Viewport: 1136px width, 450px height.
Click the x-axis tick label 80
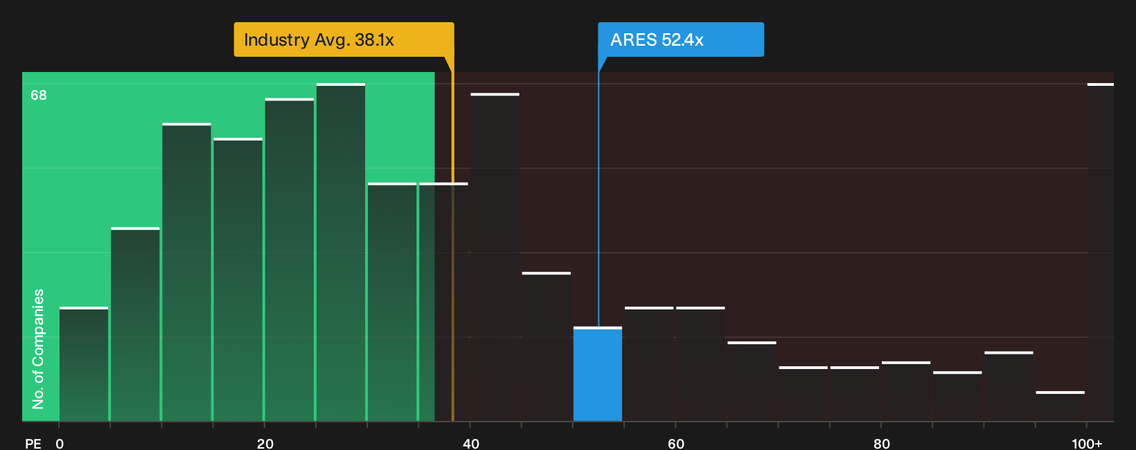tap(881, 443)
